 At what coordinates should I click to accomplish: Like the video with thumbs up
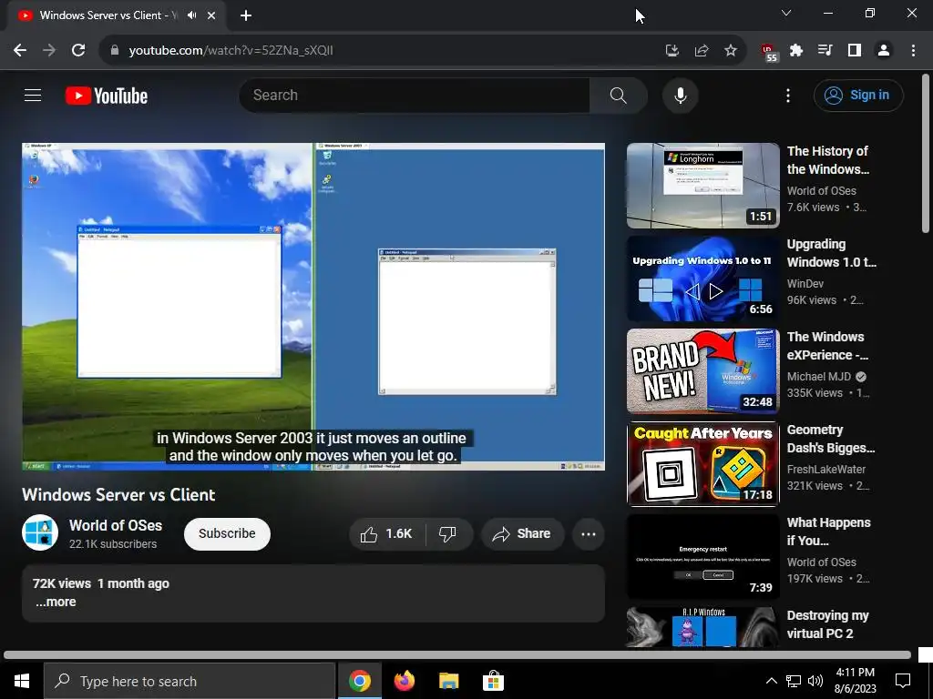pyautogui.click(x=386, y=533)
